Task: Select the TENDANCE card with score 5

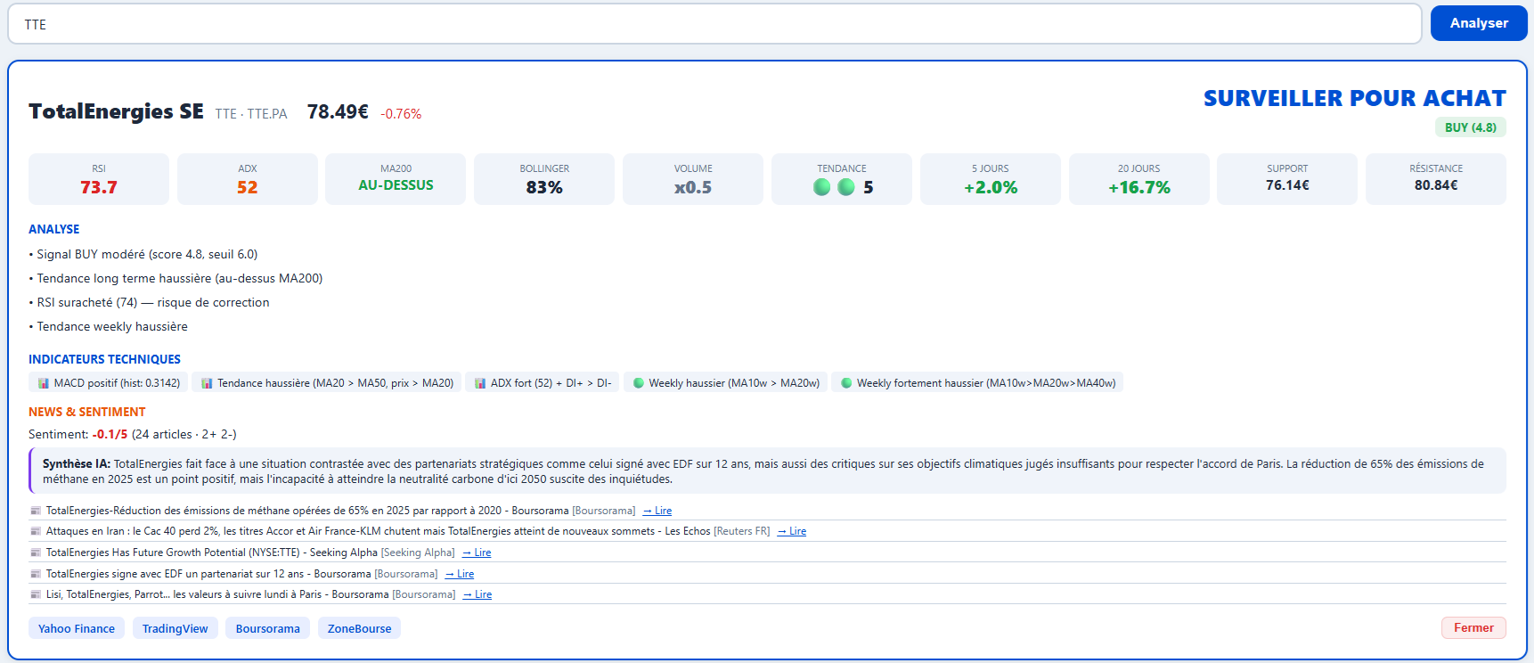Action: pos(842,179)
